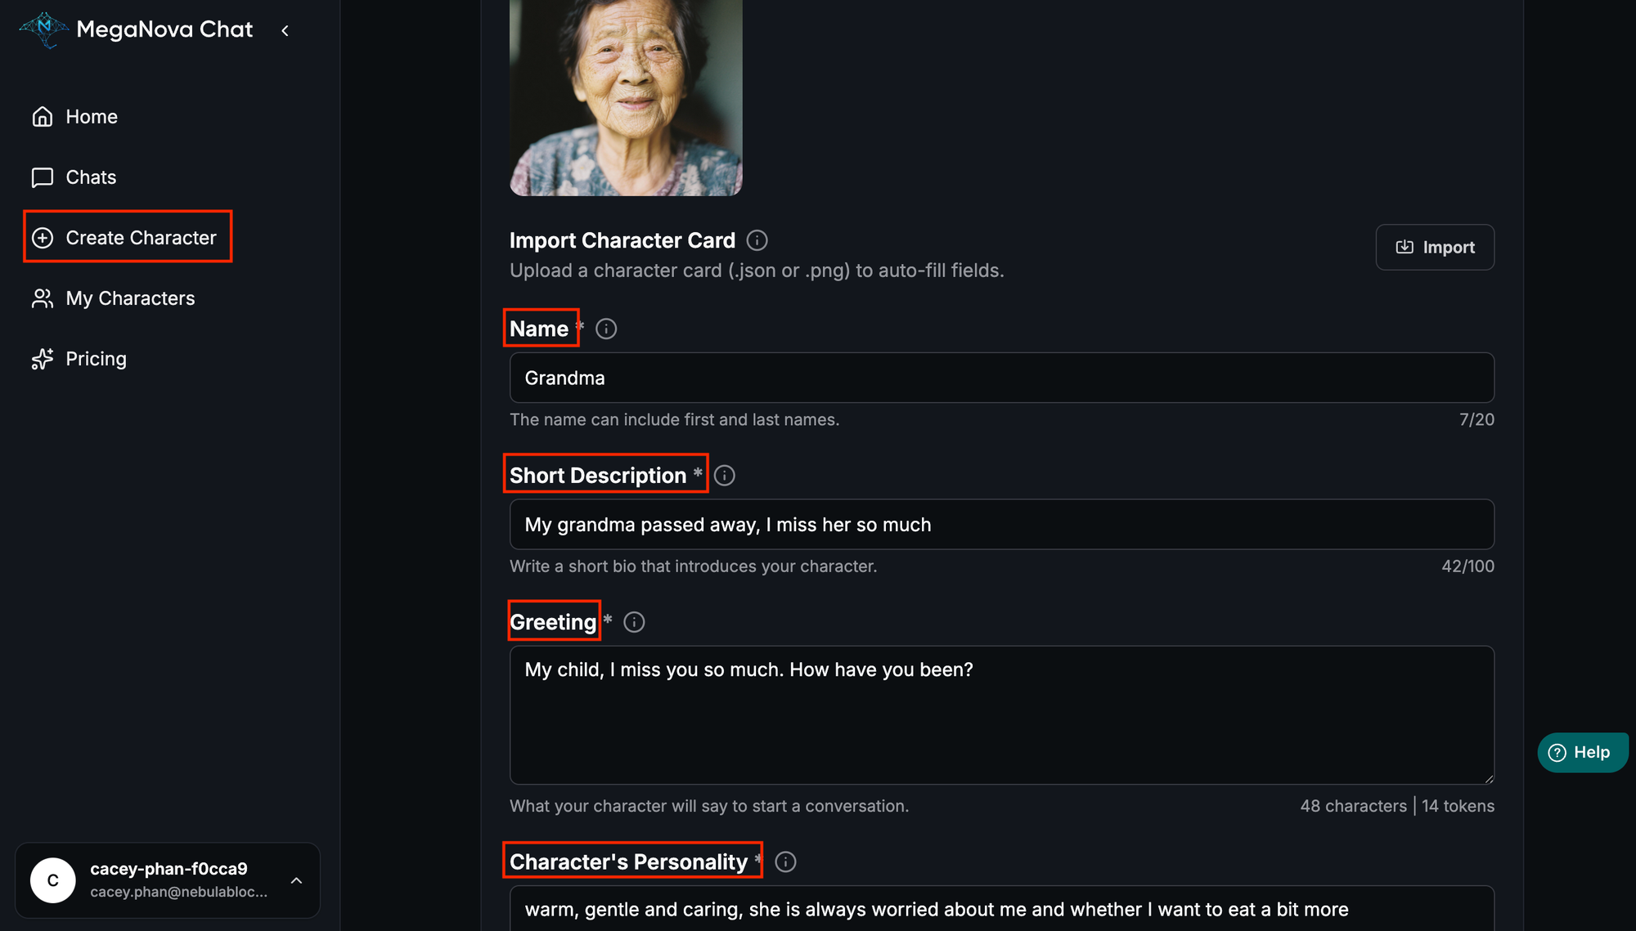Viewport: 1636px width, 931px height.
Task: Click the grandma character avatar image
Action: pyautogui.click(x=626, y=98)
